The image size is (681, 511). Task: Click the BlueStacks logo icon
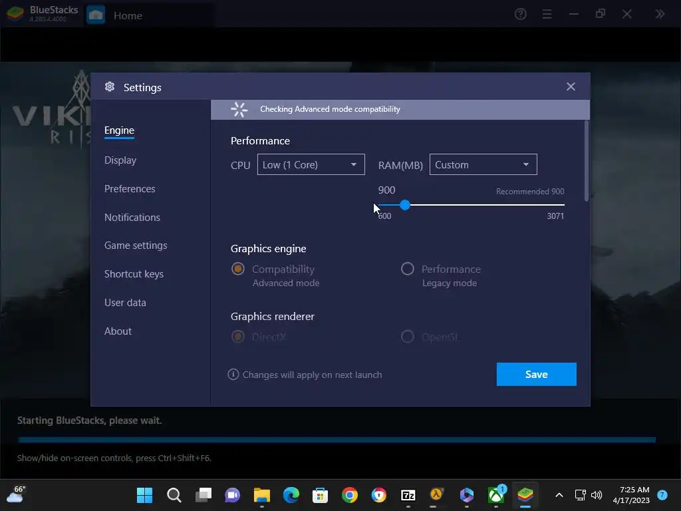tap(15, 15)
